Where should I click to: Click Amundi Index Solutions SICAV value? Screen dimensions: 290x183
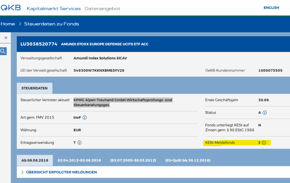[100, 58]
